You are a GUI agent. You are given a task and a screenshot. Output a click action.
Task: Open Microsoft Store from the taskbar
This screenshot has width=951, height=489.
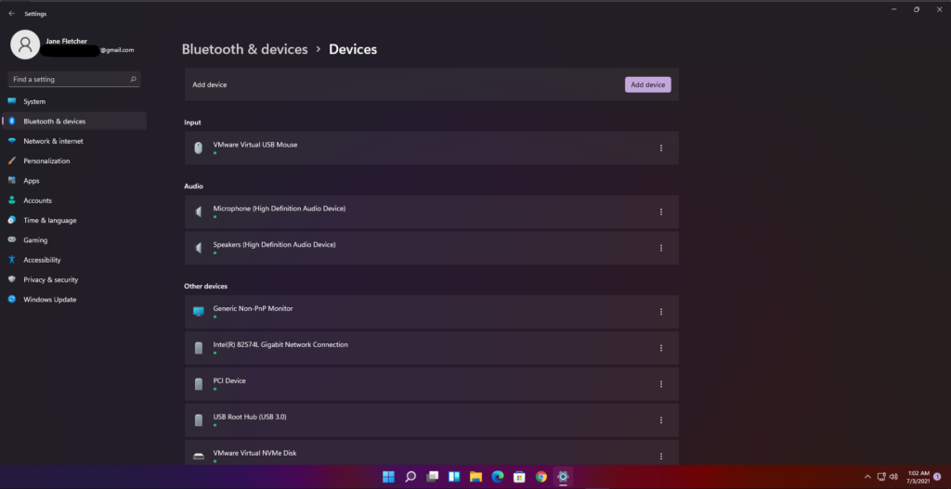(x=520, y=477)
